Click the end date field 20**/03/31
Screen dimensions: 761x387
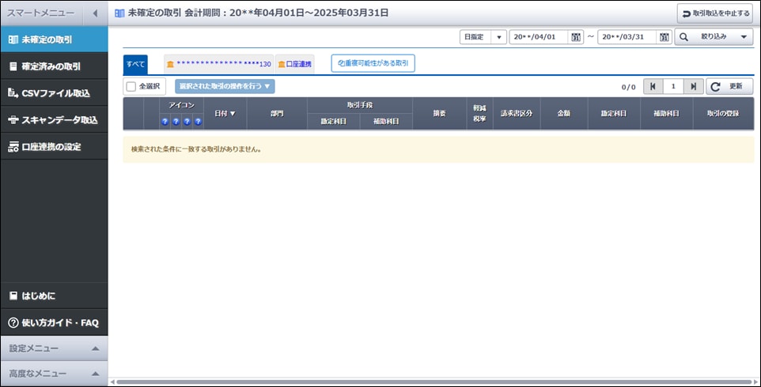[x=627, y=37]
